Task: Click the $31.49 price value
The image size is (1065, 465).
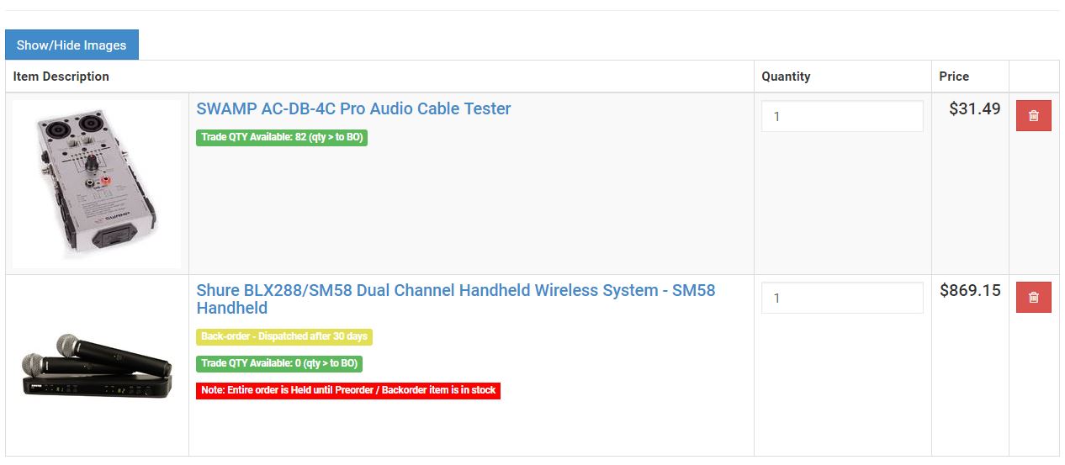Action: 974,108
